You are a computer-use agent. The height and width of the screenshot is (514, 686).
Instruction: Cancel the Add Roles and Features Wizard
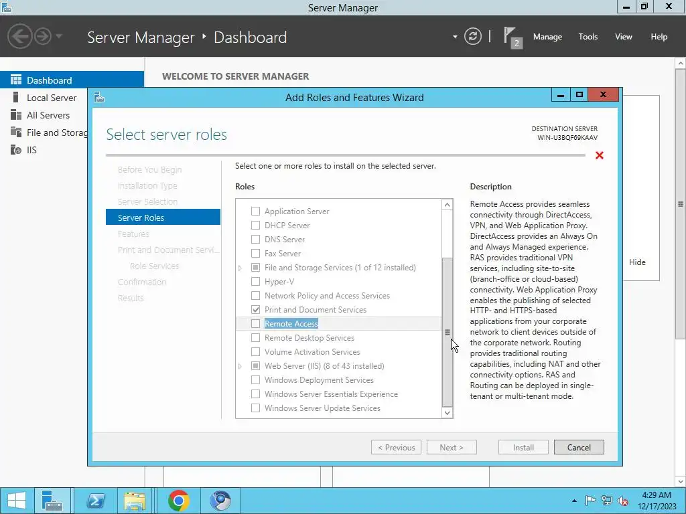coord(579,447)
